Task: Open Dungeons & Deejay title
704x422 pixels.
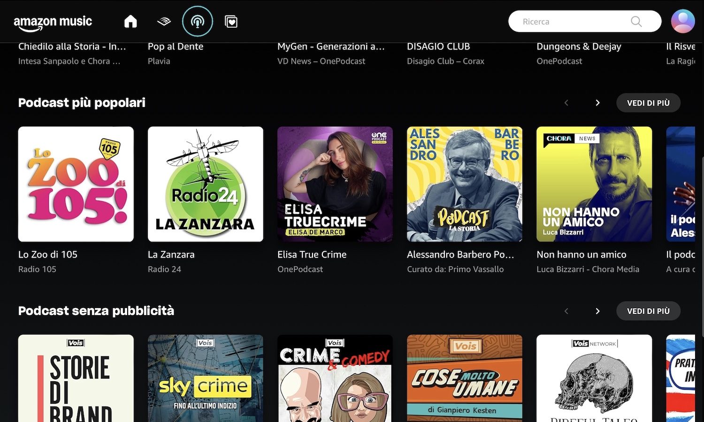Action: click(579, 46)
